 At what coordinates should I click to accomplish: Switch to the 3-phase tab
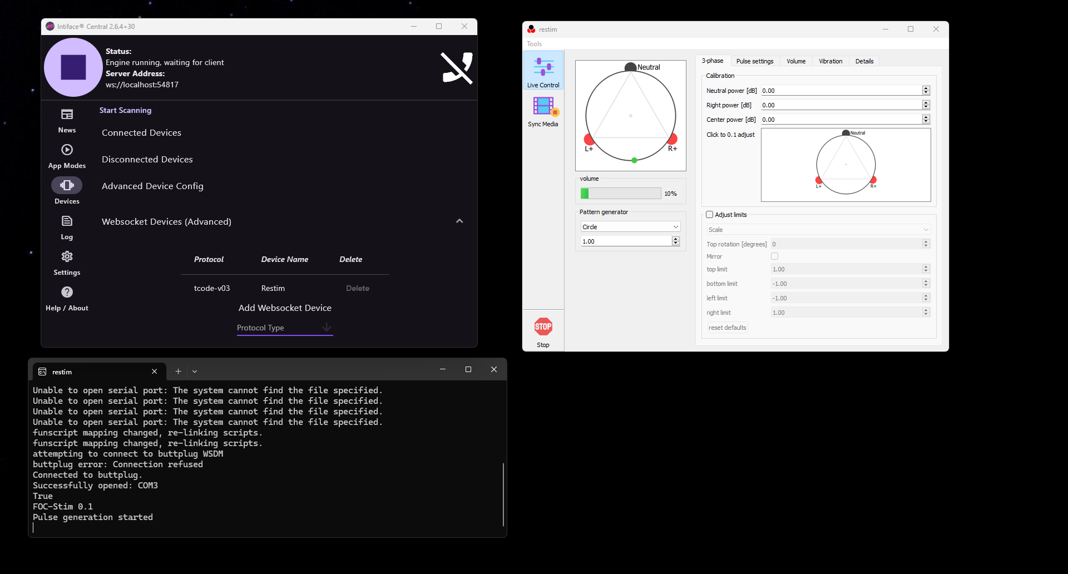[713, 61]
